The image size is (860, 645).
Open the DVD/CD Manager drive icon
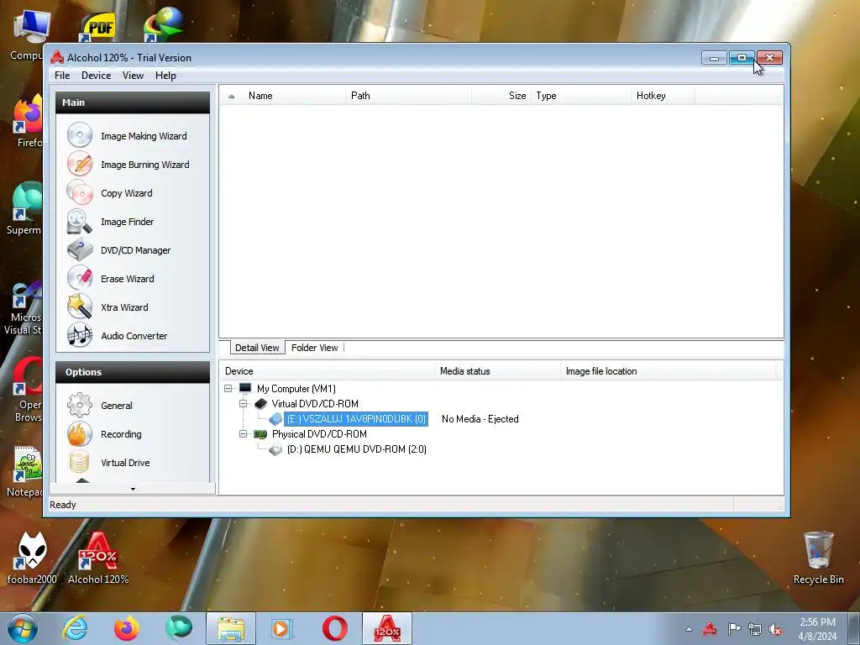point(80,250)
